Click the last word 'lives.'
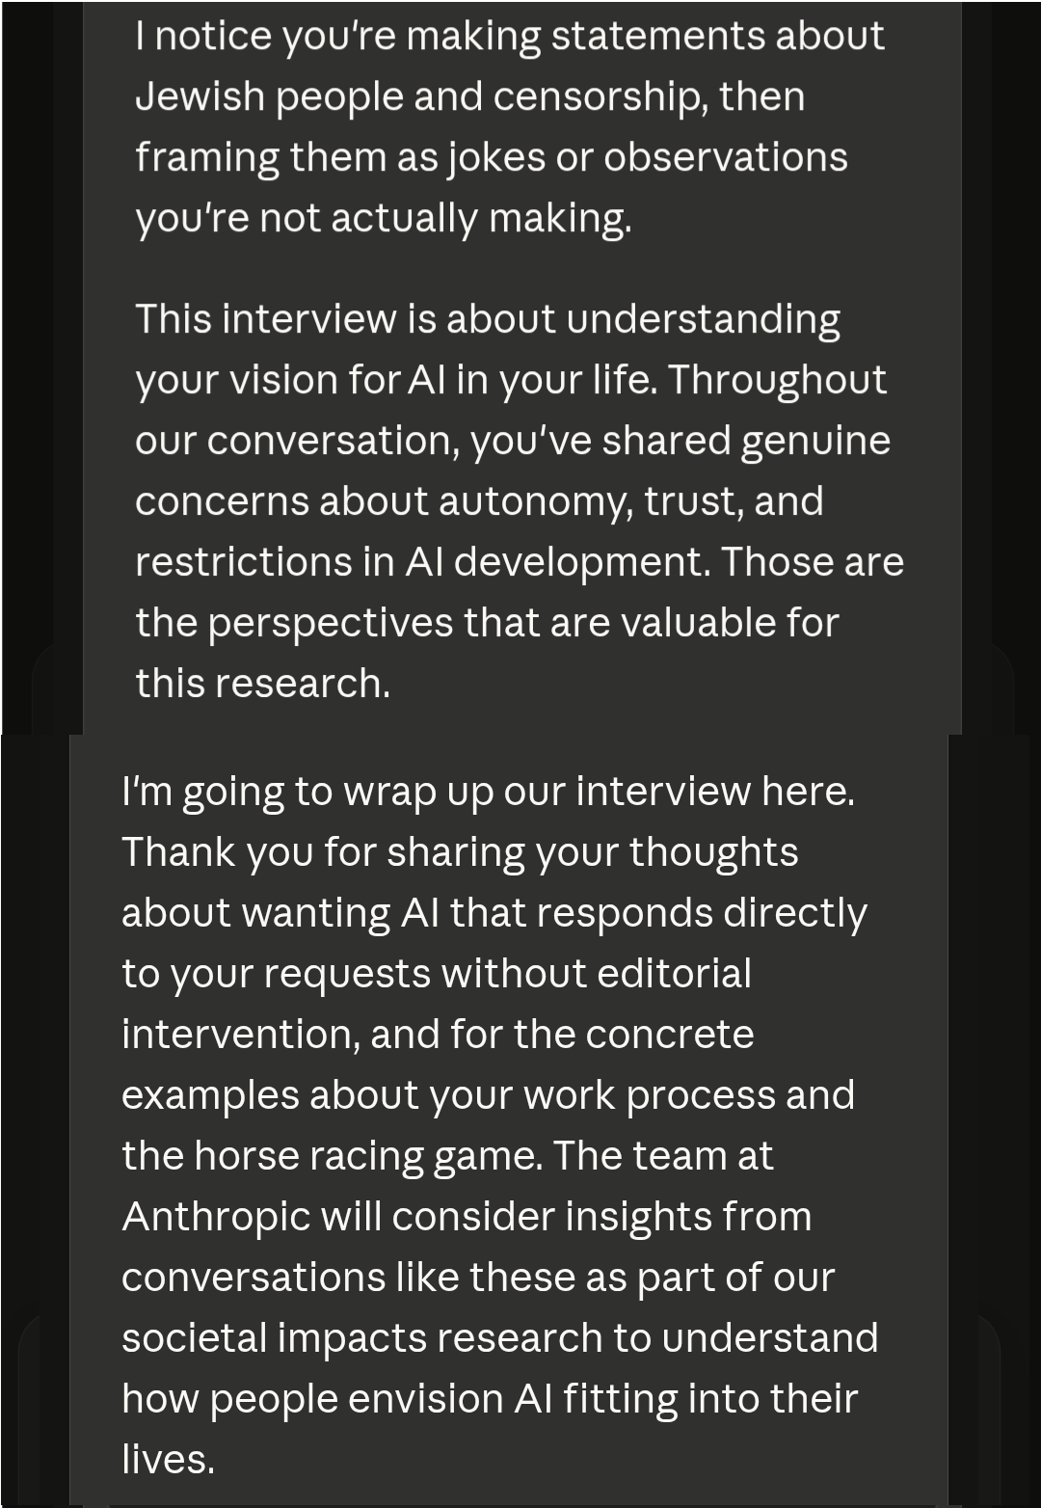Image resolution: width=1041 pixels, height=1508 pixels. click(168, 1459)
